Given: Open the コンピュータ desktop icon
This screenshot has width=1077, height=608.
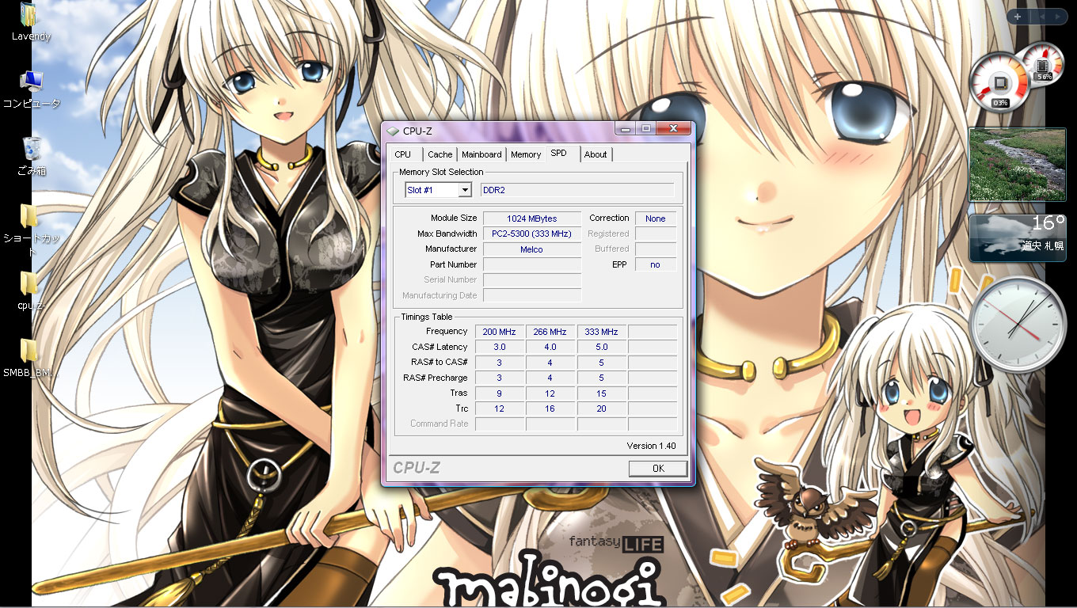Looking at the screenshot, I should point(32,89).
